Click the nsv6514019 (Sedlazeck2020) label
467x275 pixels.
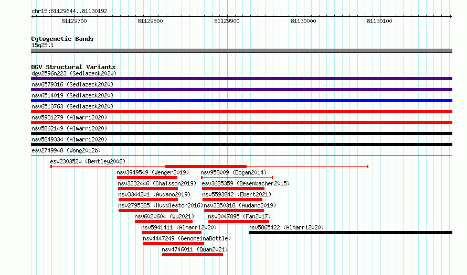72,95
